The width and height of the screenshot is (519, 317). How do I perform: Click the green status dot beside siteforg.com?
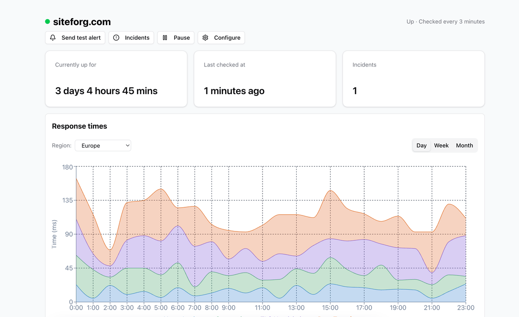(48, 22)
